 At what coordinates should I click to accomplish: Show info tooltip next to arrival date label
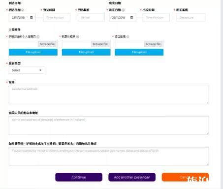click(x=23, y=10)
